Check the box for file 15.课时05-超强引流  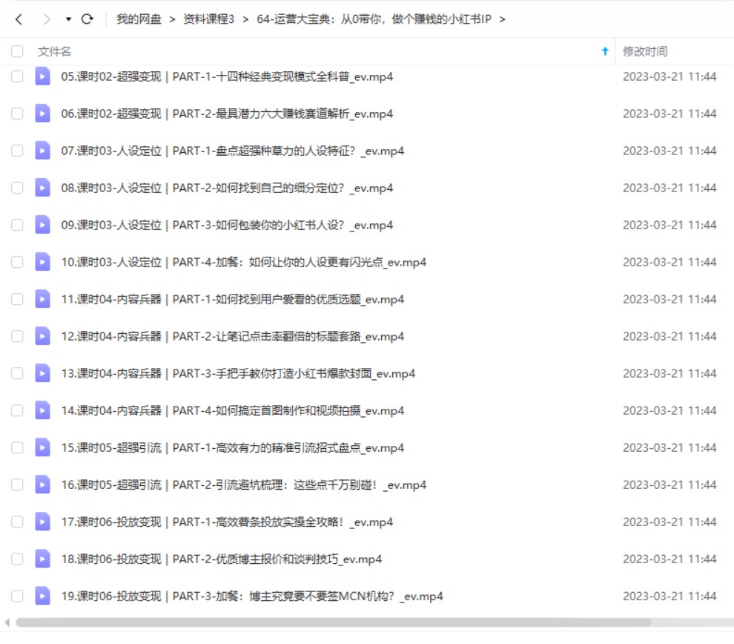(17, 447)
